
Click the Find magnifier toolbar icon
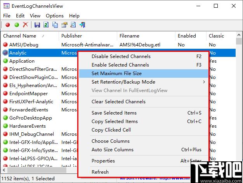(x=73, y=25)
